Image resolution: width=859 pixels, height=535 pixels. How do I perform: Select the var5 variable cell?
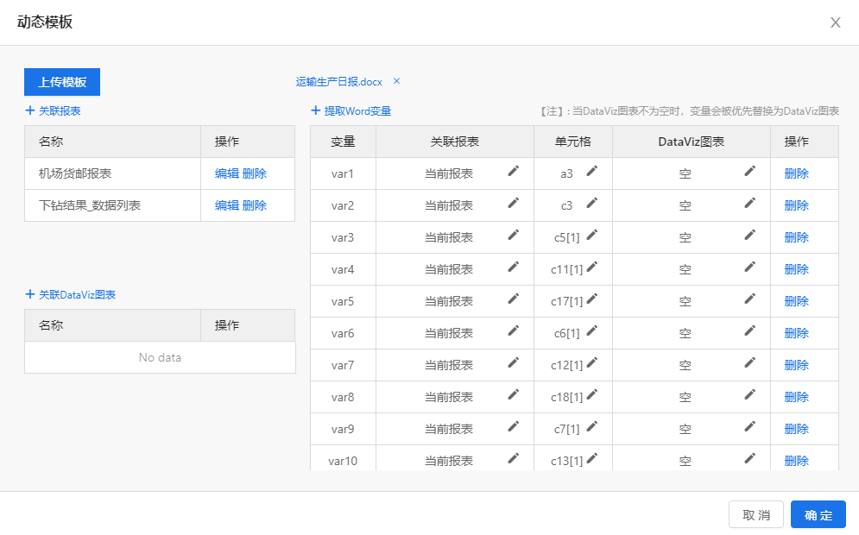coord(343,301)
